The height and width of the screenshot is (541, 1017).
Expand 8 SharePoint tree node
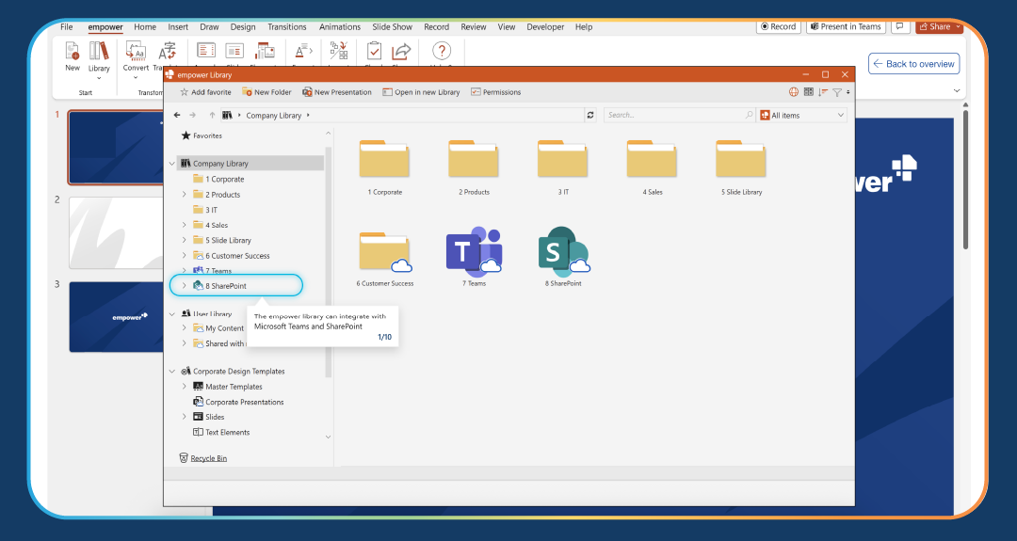click(x=185, y=286)
